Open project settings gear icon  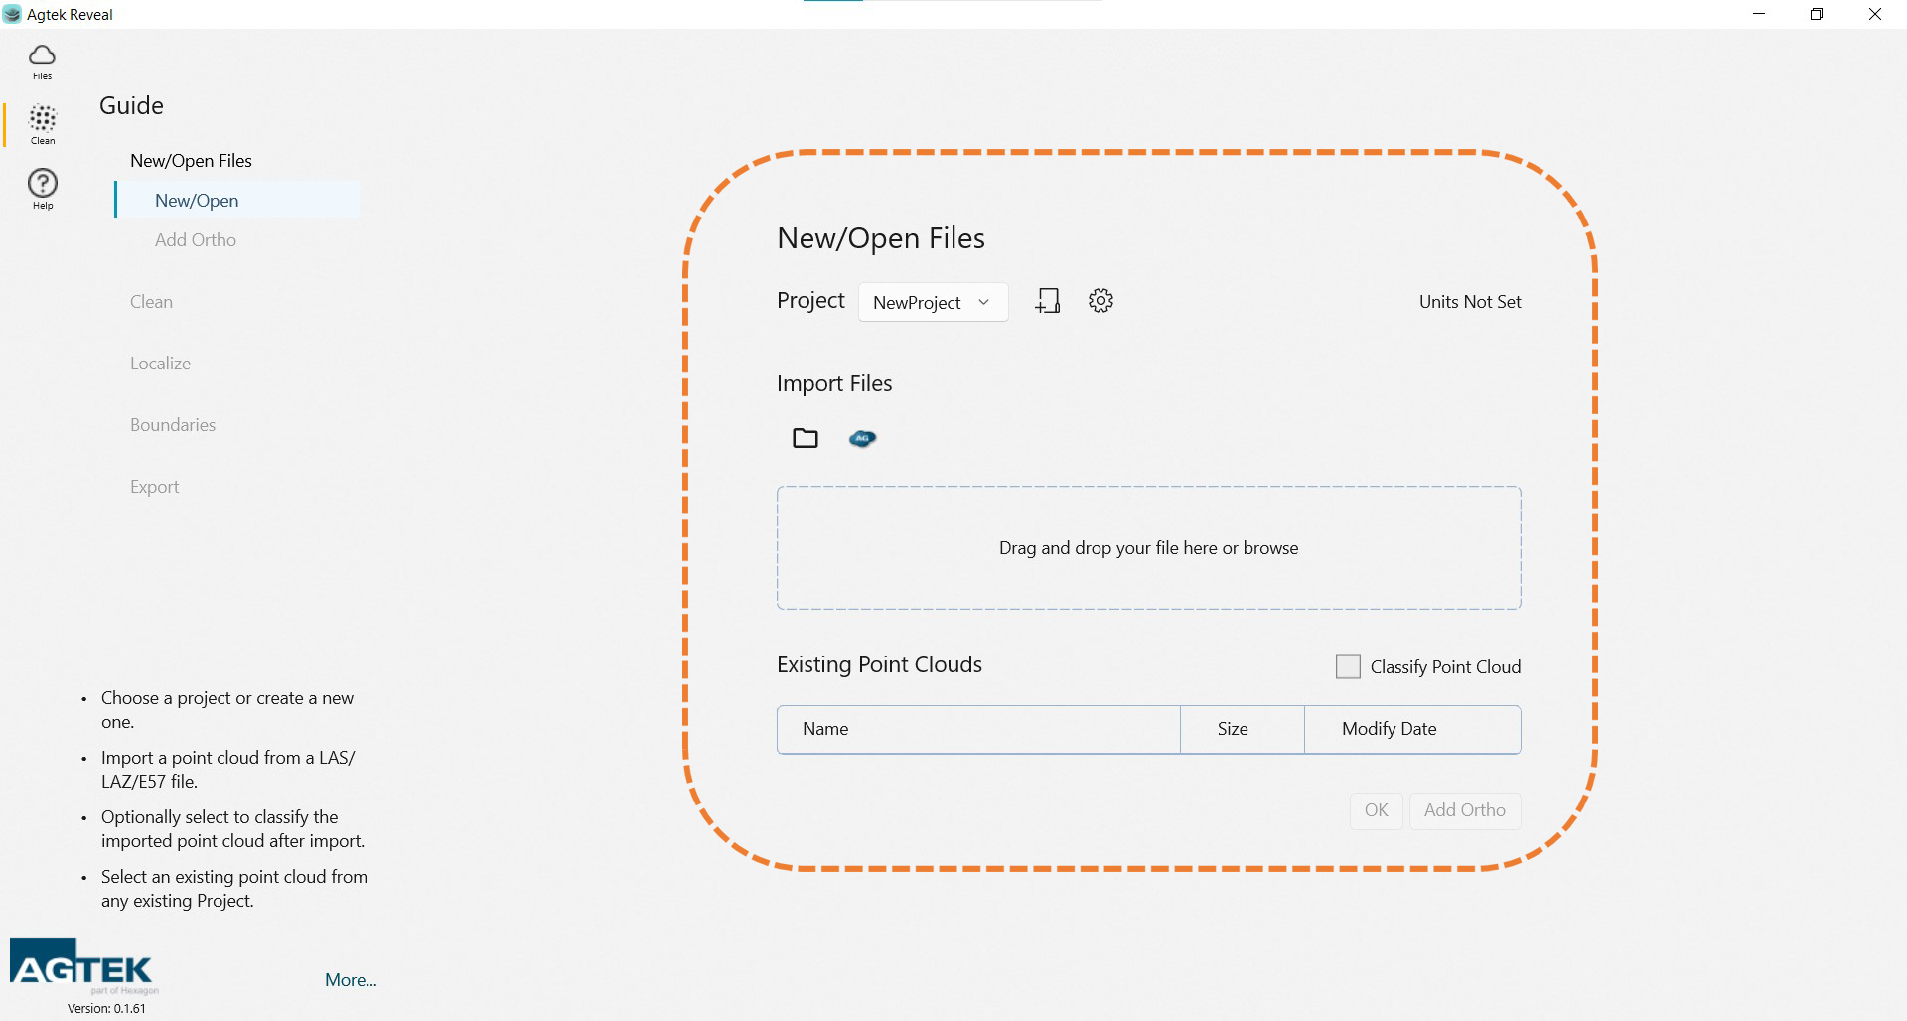tap(1100, 301)
